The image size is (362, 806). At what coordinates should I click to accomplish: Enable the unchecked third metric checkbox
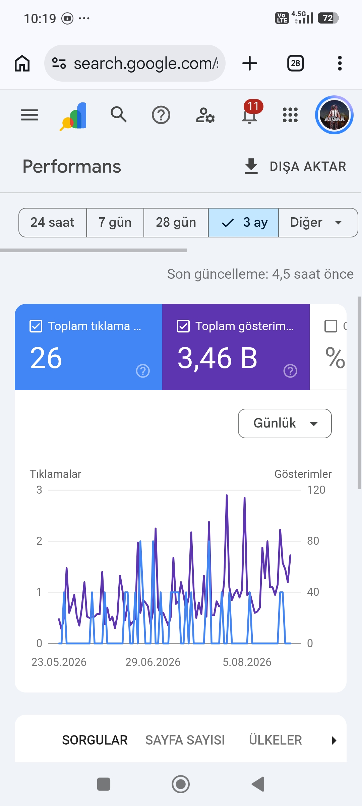tap(331, 326)
